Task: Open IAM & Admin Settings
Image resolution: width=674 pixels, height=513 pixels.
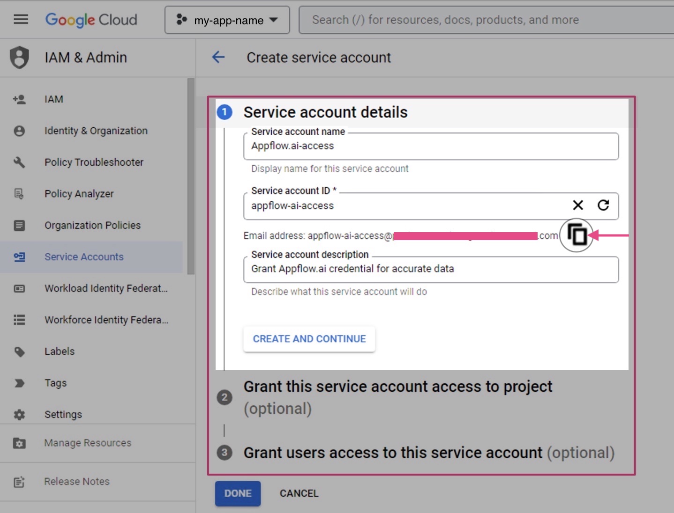Action: coord(63,414)
